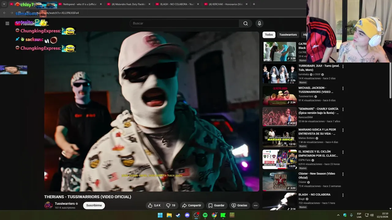Open a new browser tab
The width and height of the screenshot is (392, 220).
coord(254,4)
